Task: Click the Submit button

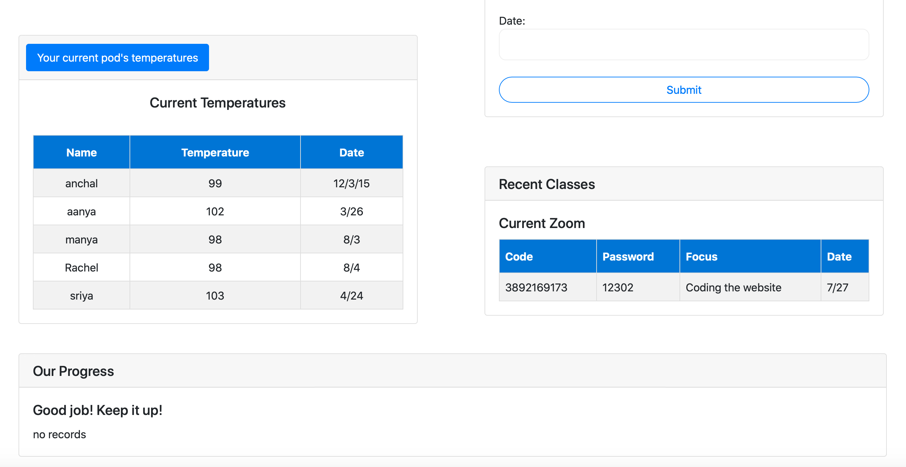Action: [683, 90]
